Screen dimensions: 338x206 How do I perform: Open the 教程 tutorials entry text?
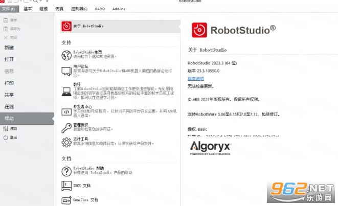[77, 84]
